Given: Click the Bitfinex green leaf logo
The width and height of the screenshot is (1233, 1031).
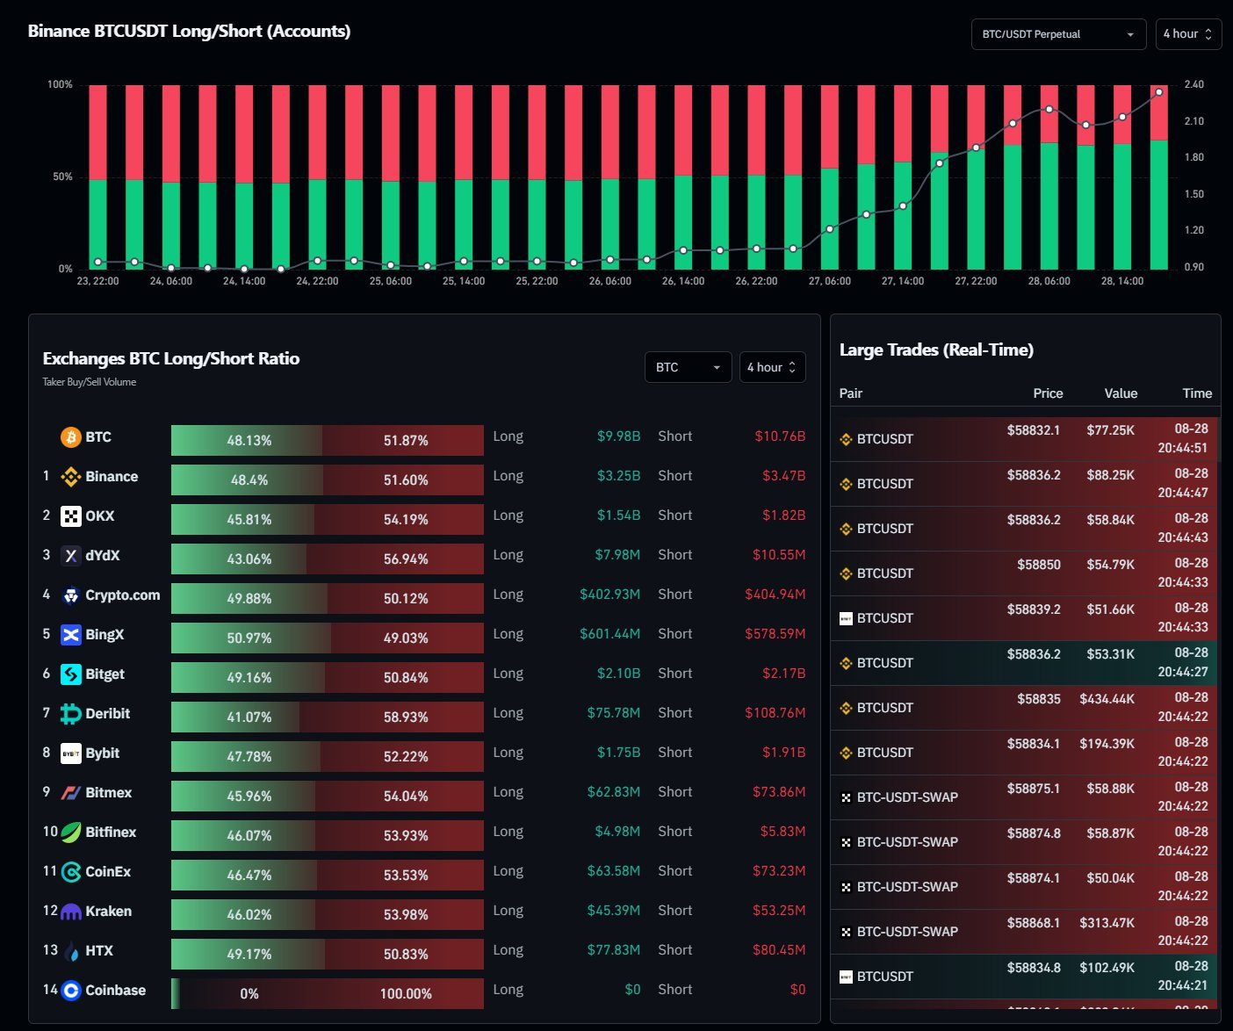Looking at the screenshot, I should (70, 833).
